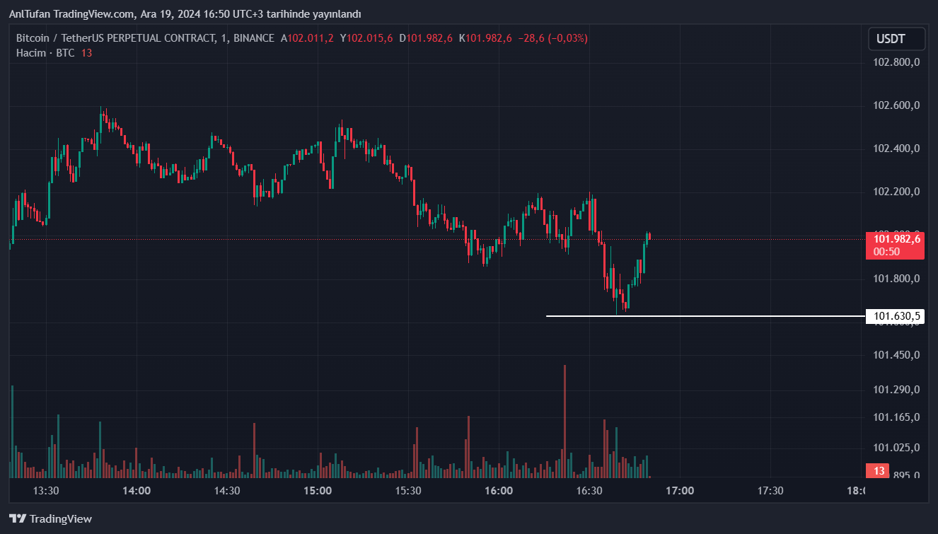
Task: Click the 102.600,0 price axis label
Action: [896, 105]
